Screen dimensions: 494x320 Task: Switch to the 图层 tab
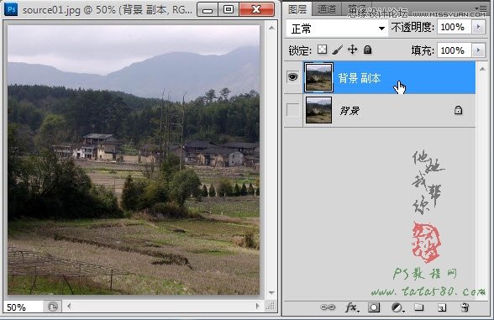297,9
